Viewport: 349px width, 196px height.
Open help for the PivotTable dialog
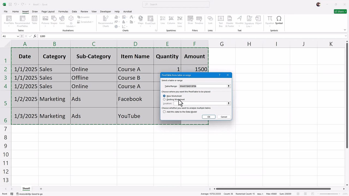(219, 75)
